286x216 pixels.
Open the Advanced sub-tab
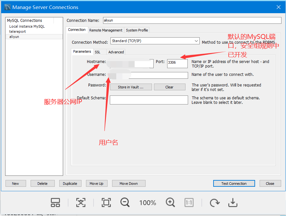click(x=116, y=52)
